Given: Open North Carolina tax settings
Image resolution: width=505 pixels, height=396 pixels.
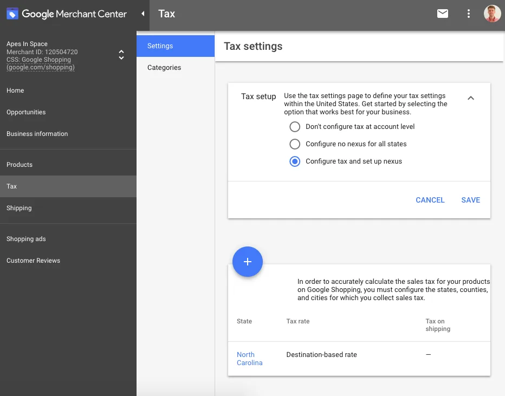Looking at the screenshot, I should click(249, 359).
